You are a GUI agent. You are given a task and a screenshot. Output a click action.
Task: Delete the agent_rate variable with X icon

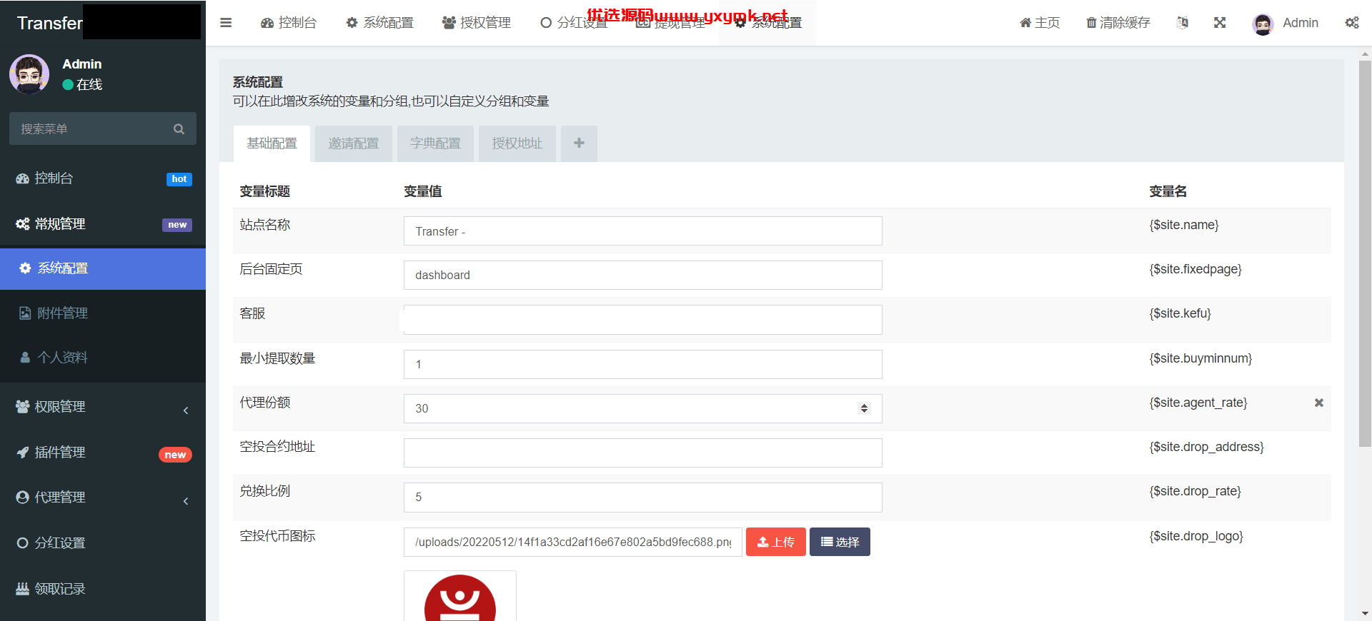[x=1319, y=403]
